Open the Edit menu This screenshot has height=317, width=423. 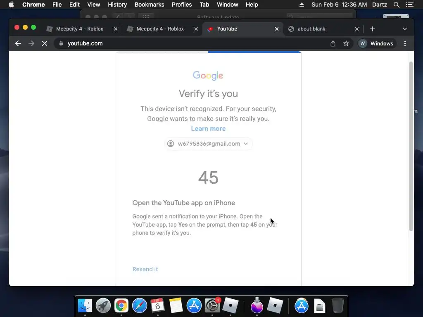pyautogui.click(x=74, y=5)
